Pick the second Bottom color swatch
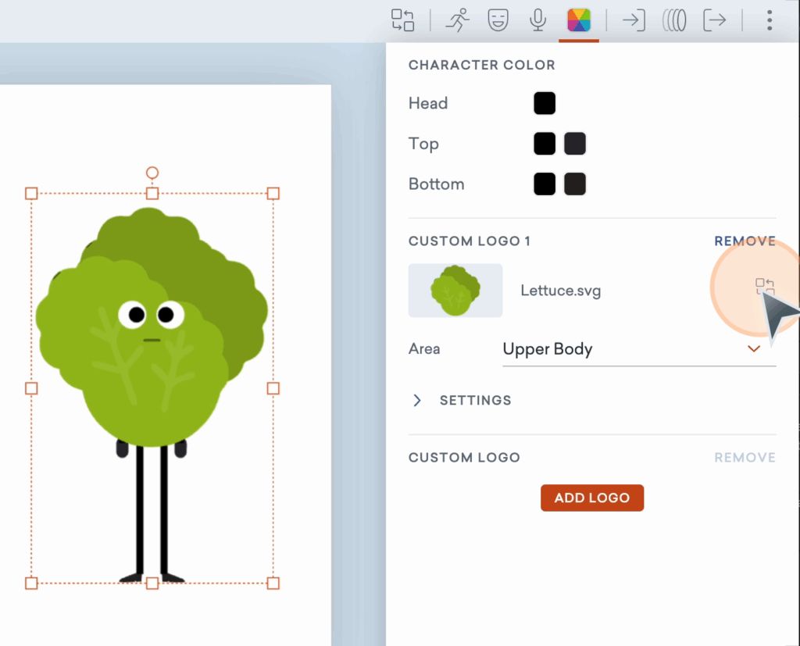Viewport: 800px width, 646px height. click(575, 184)
